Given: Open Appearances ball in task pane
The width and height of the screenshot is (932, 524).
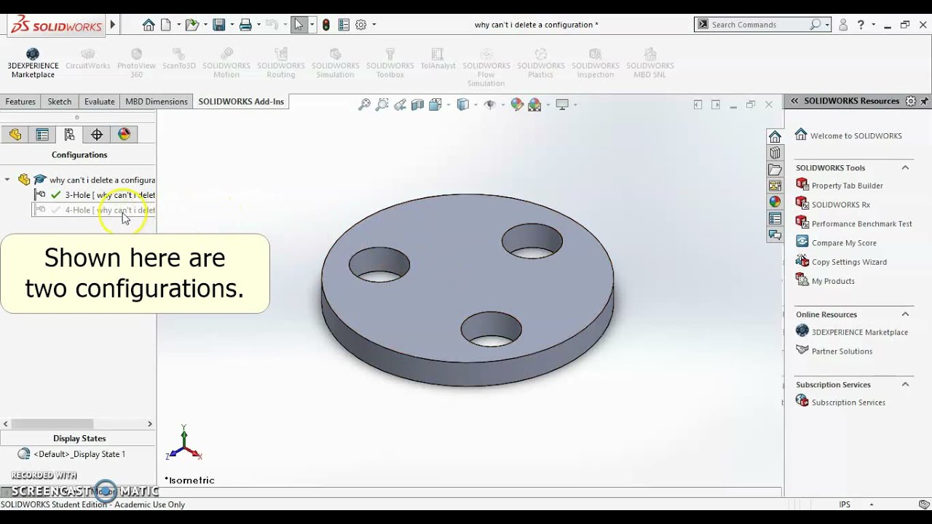Looking at the screenshot, I should tap(775, 202).
